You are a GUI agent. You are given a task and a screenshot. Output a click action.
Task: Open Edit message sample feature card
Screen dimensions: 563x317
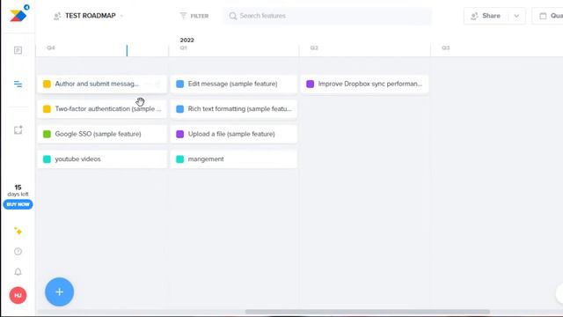[234, 84]
